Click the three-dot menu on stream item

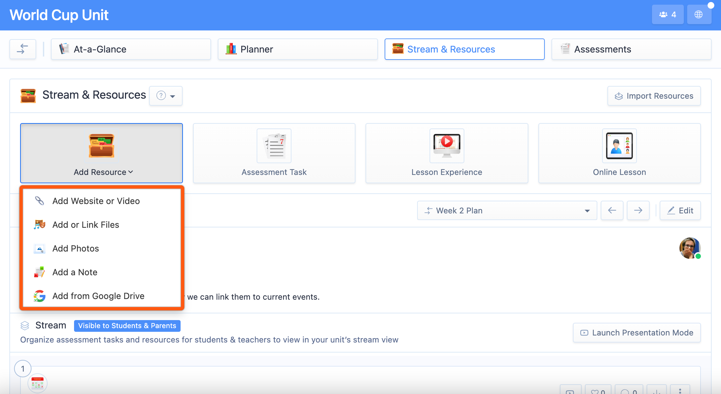point(680,390)
